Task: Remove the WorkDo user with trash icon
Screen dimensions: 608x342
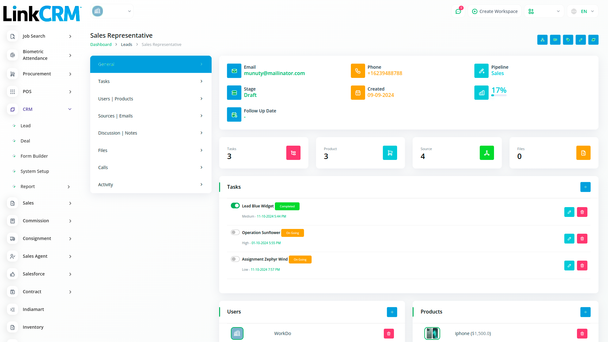Action: 389,333
